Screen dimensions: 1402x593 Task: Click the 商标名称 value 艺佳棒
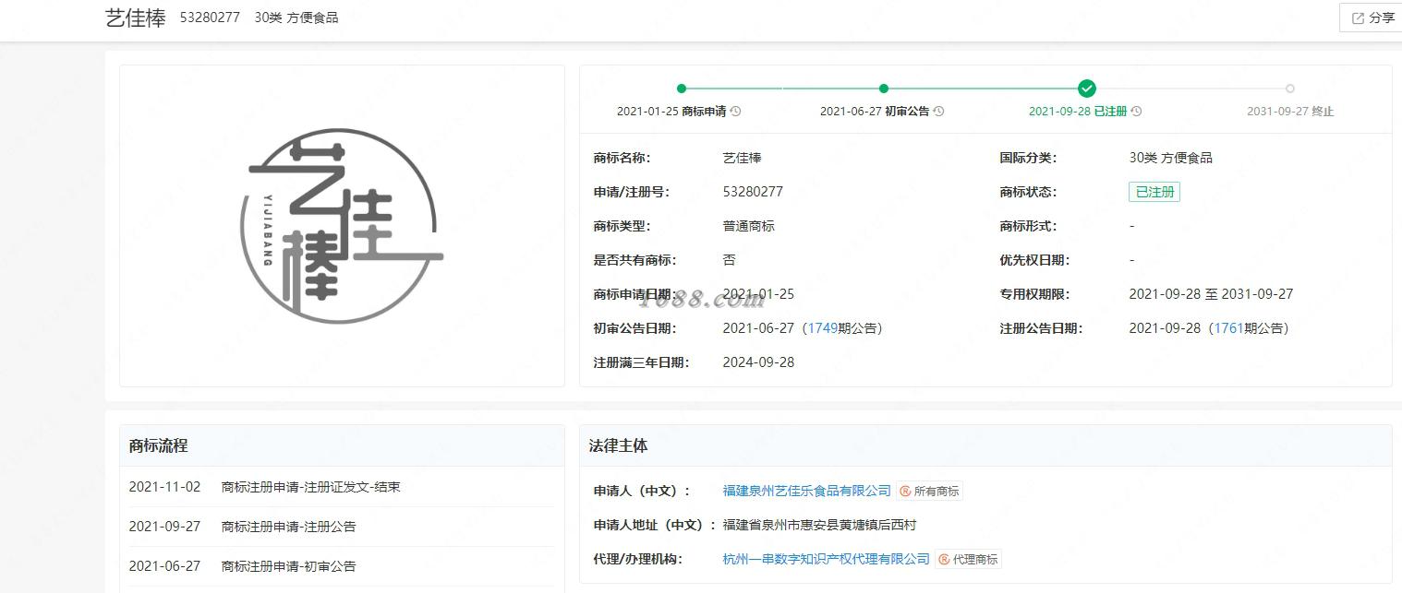(742, 158)
